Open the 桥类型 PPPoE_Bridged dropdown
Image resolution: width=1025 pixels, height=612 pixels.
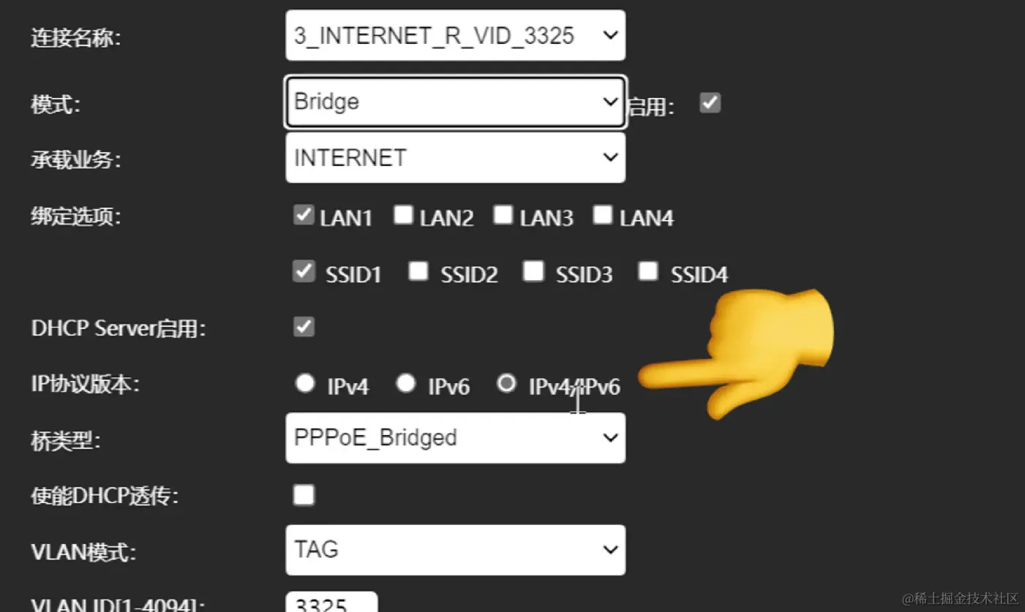455,438
